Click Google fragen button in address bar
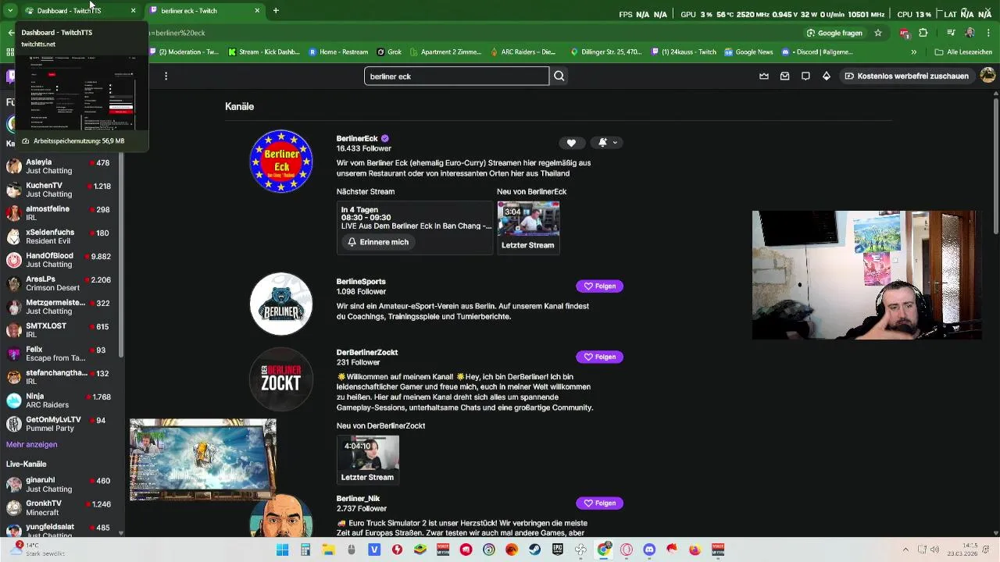 point(834,33)
